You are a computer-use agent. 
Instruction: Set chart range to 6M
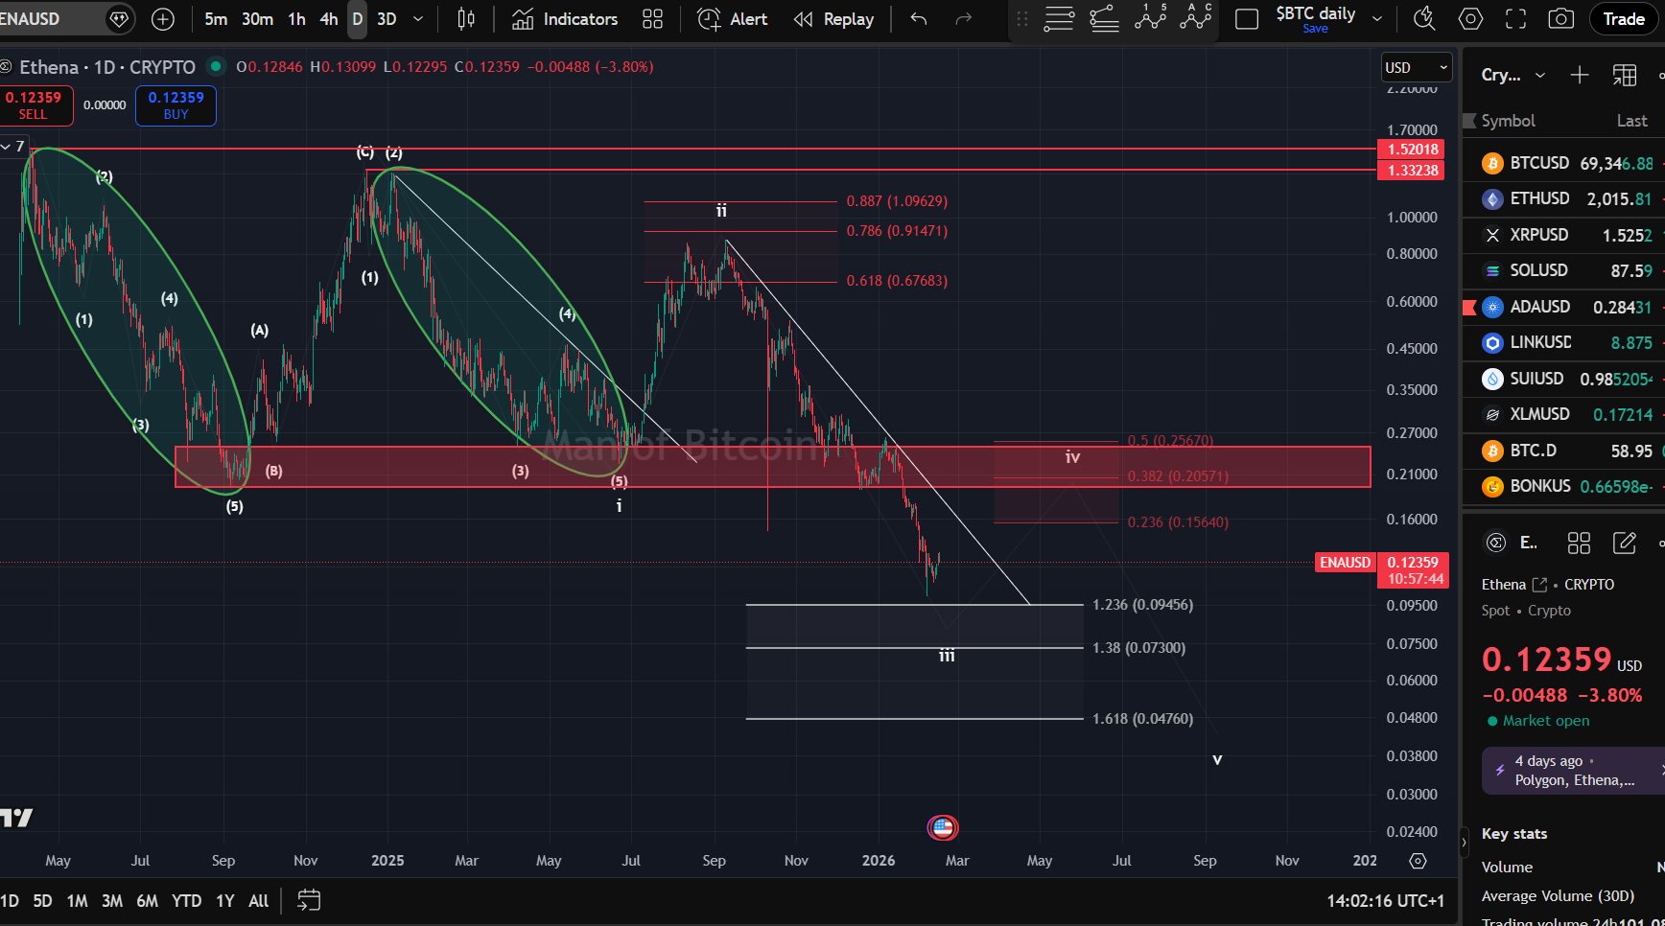pos(147,901)
